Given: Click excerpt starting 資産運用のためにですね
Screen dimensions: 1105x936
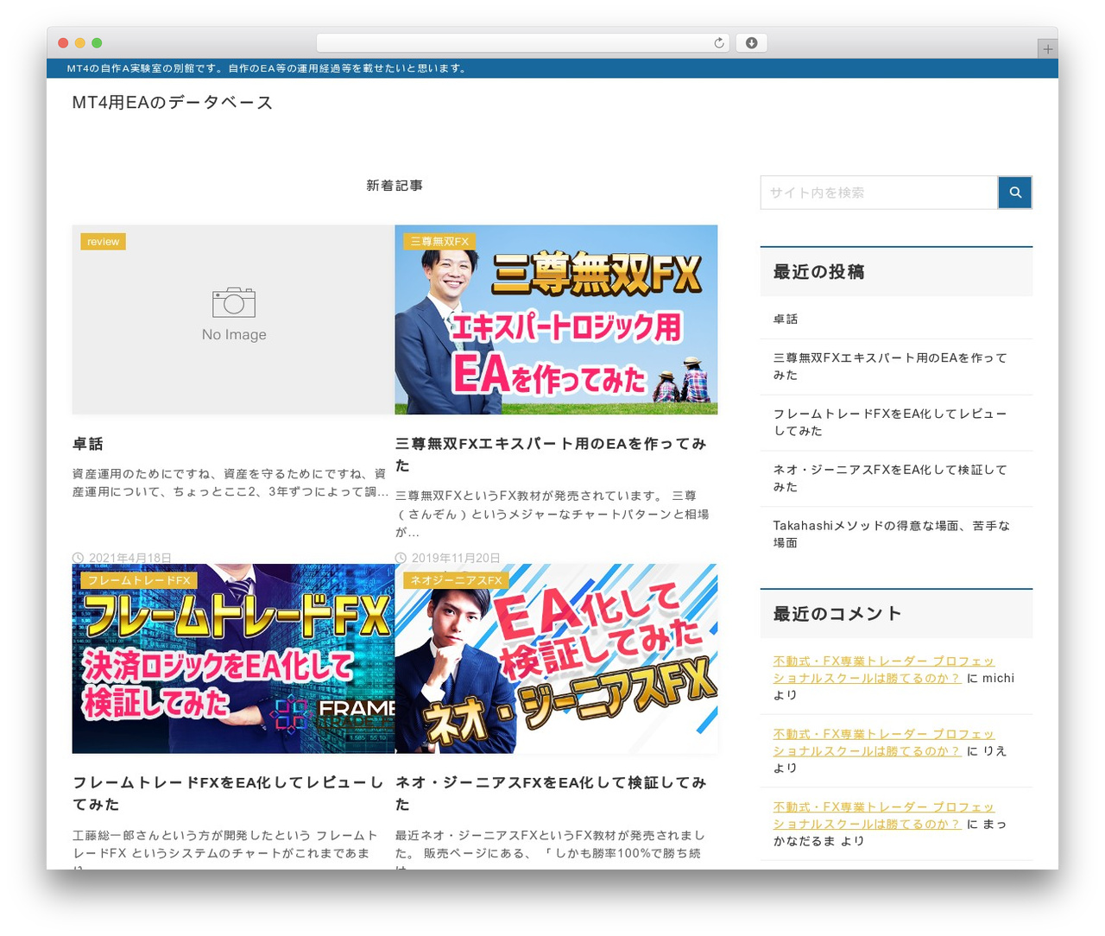Looking at the screenshot, I should 230,483.
